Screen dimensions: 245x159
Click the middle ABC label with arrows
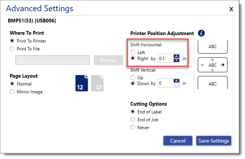212,65
